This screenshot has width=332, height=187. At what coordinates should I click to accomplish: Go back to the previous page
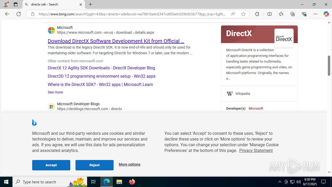tap(7, 14)
